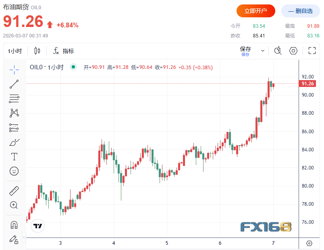Activate the ruler measure tool

click(x=14, y=190)
